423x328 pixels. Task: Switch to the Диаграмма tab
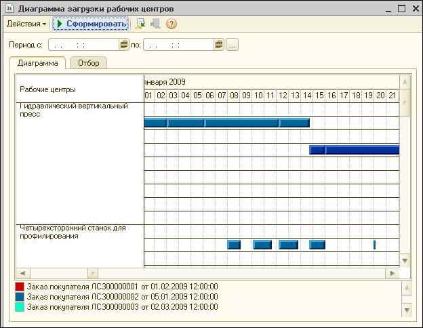coord(37,63)
